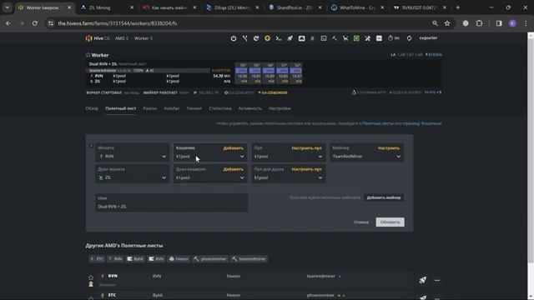This screenshot has width=534, height=300.
Task: Open the browser extensions puzzle icon
Action: (479, 23)
